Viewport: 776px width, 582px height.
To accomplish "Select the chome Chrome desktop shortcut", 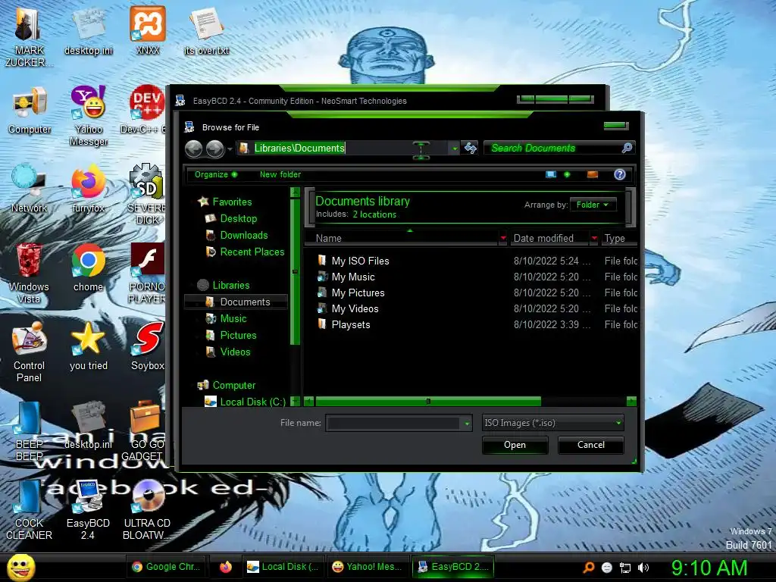I will [88, 268].
